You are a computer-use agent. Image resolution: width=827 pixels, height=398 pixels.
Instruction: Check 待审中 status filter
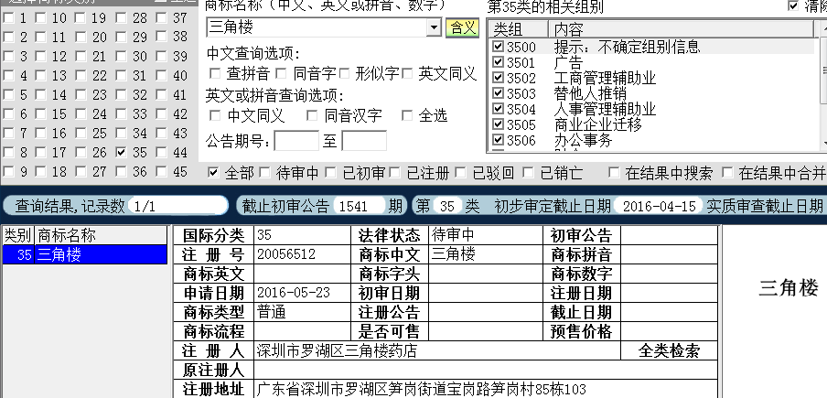264,172
